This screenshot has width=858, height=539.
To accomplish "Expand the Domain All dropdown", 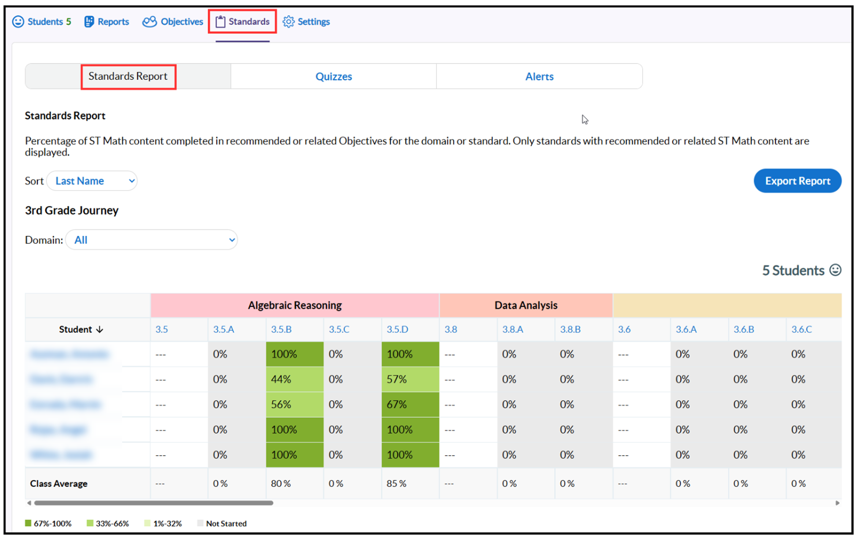I will pyautogui.click(x=151, y=240).
